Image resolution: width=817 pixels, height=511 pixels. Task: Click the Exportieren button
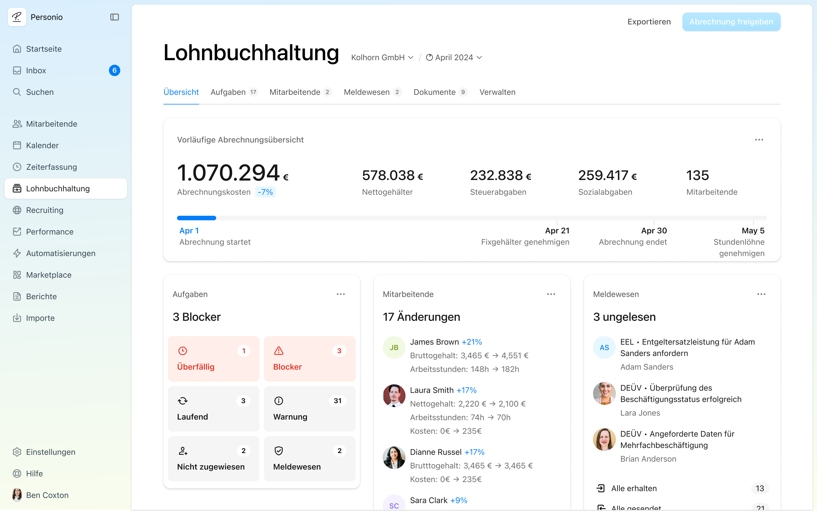[649, 22]
